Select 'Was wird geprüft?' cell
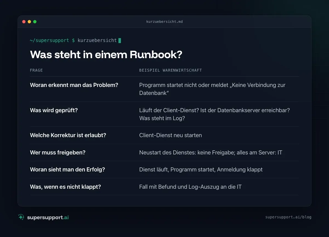The width and height of the screenshot is (329, 237). [x=54, y=110]
